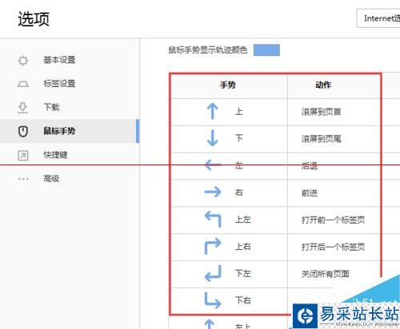Select the 上左 gesture arrow icon
Image resolution: width=400 pixels, height=329 pixels.
[213, 219]
